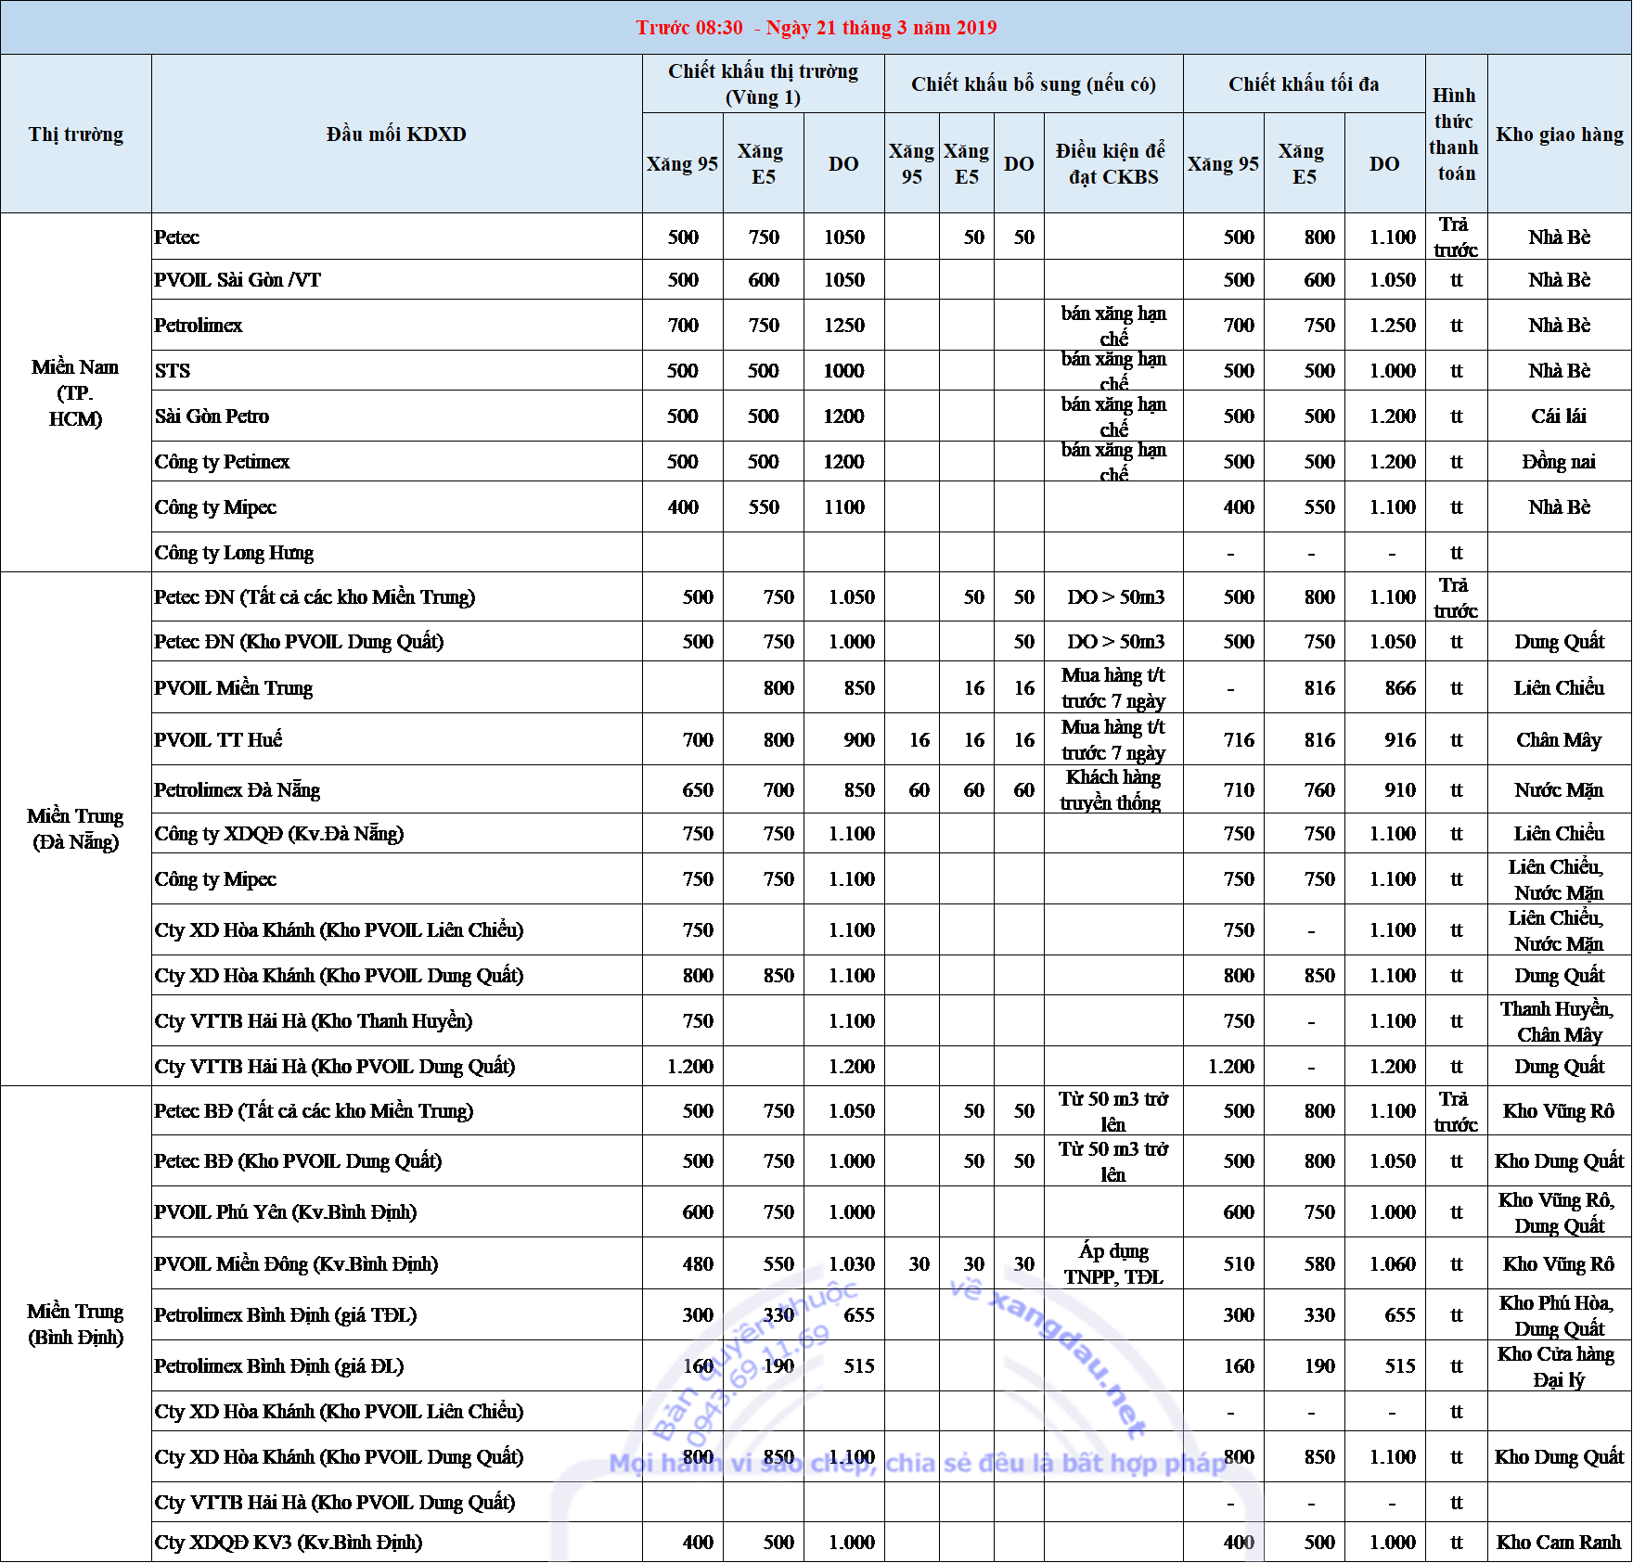Click the 'Cái lái' warehouse cell
This screenshot has height=1563, width=1633.
click(x=1559, y=416)
